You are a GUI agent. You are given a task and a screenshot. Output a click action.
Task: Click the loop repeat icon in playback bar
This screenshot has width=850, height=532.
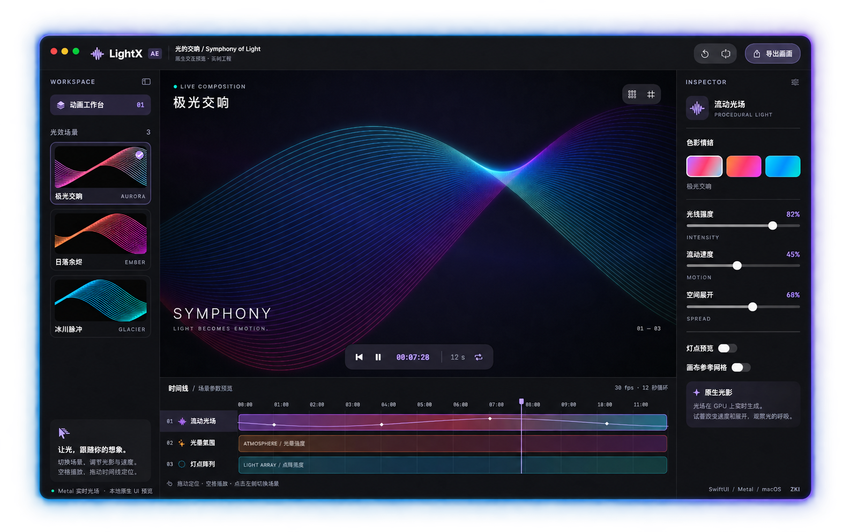tap(479, 357)
